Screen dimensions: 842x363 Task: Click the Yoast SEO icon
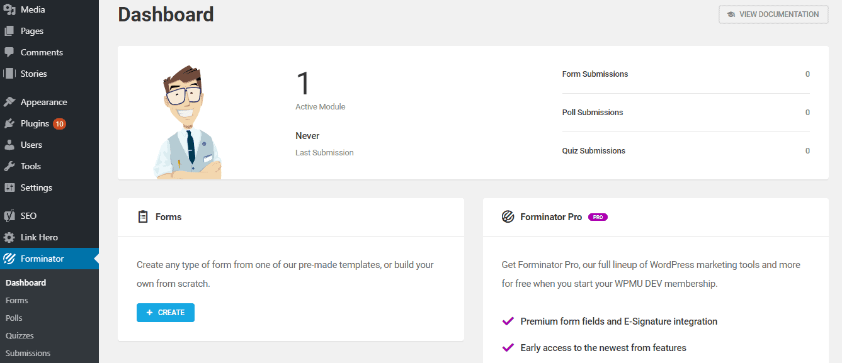[x=9, y=216]
